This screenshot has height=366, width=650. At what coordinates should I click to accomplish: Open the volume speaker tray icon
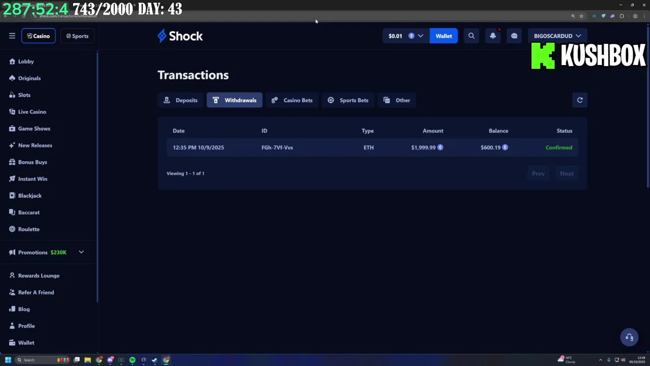624,360
